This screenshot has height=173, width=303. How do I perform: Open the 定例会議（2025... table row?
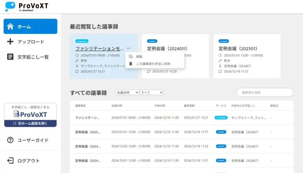[182, 132]
